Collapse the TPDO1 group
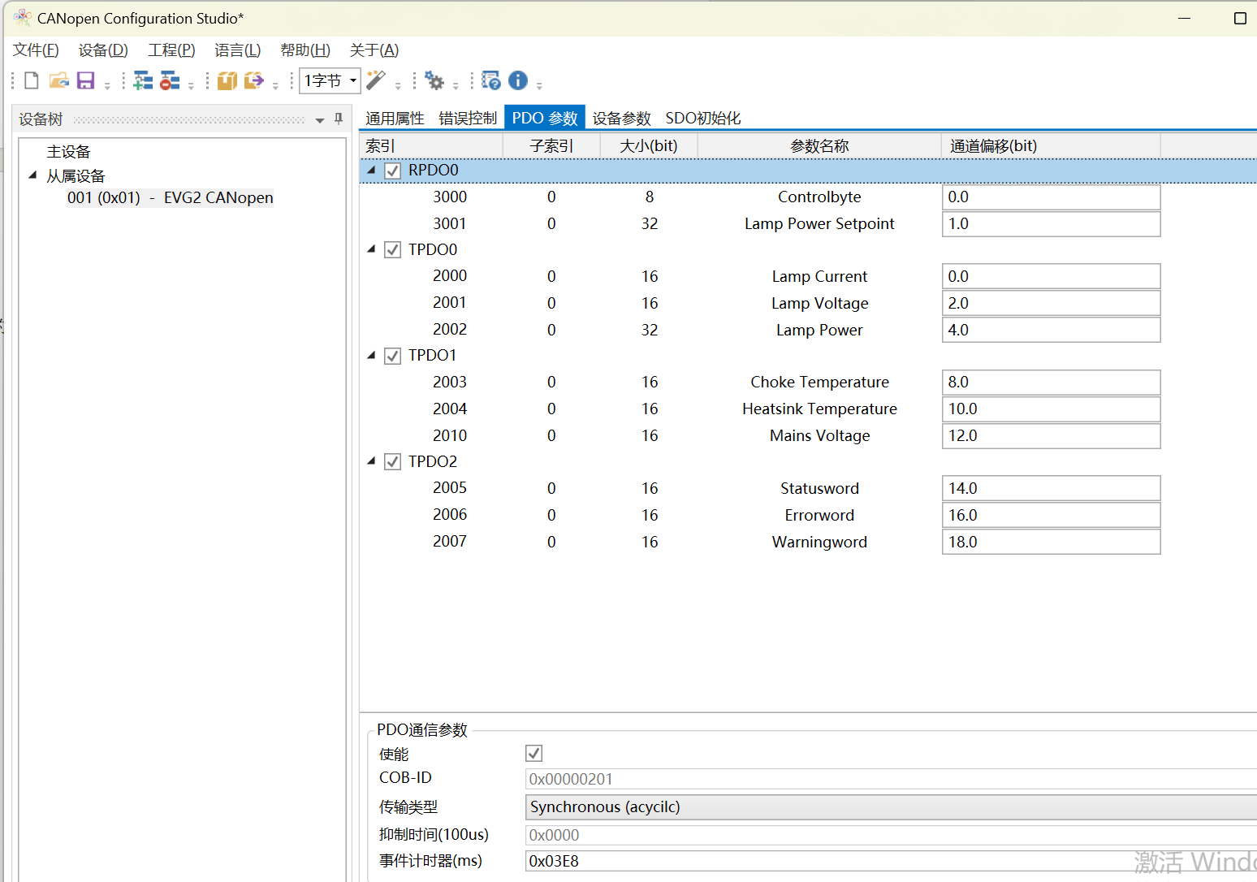This screenshot has height=882, width=1257. 371,355
